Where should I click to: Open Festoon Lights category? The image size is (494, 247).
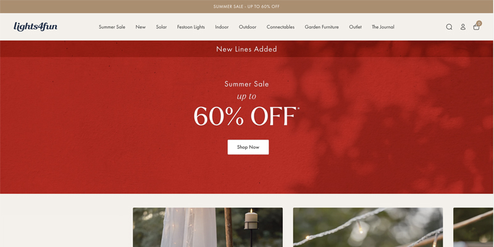191,27
